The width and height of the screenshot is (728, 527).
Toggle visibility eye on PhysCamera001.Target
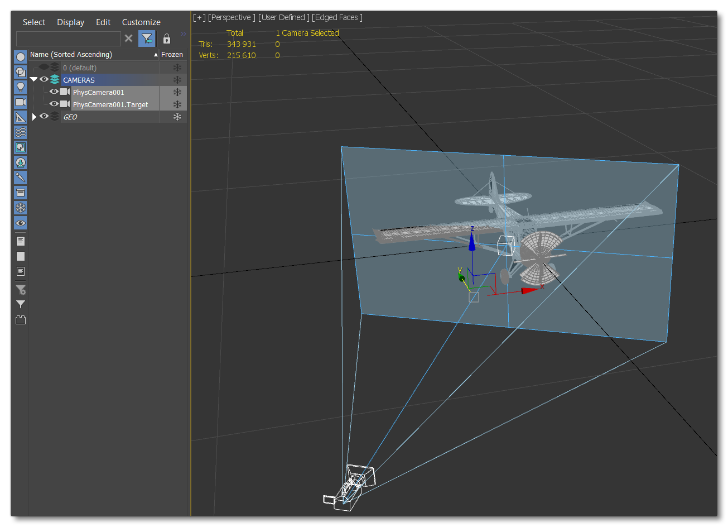pos(54,104)
